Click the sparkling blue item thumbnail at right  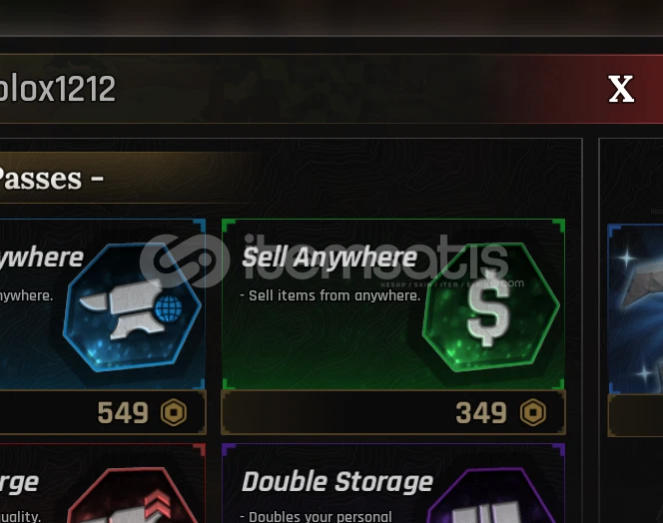pyautogui.click(x=635, y=308)
